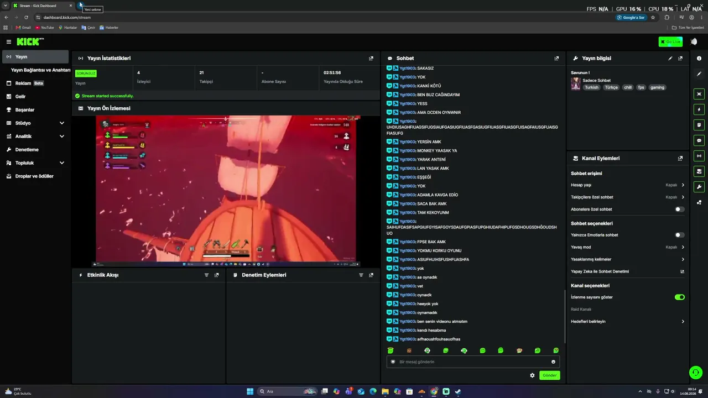Viewport: 708px width, 398px height.
Task: Disable İzlenme sayısını göster switch
Action: coord(680,297)
